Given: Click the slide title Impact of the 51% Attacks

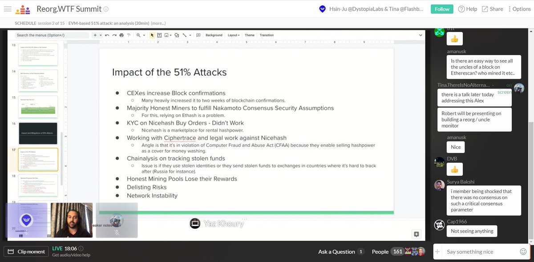Looking at the screenshot, I should [169, 72].
